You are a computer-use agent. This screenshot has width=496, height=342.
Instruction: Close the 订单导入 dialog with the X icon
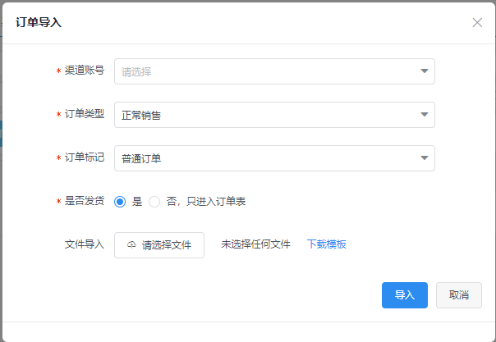[477, 22]
